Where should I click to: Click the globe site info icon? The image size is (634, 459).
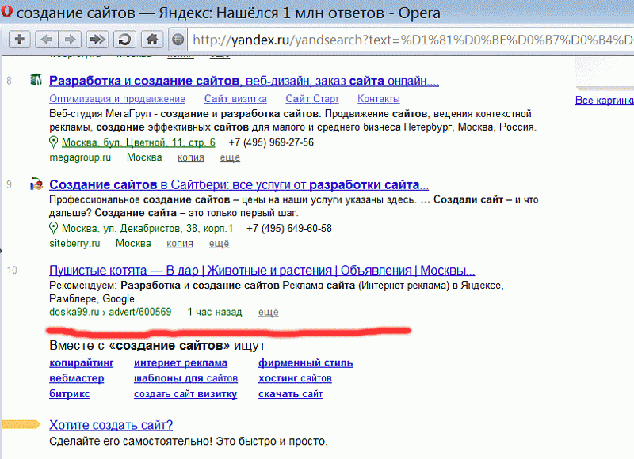(178, 40)
